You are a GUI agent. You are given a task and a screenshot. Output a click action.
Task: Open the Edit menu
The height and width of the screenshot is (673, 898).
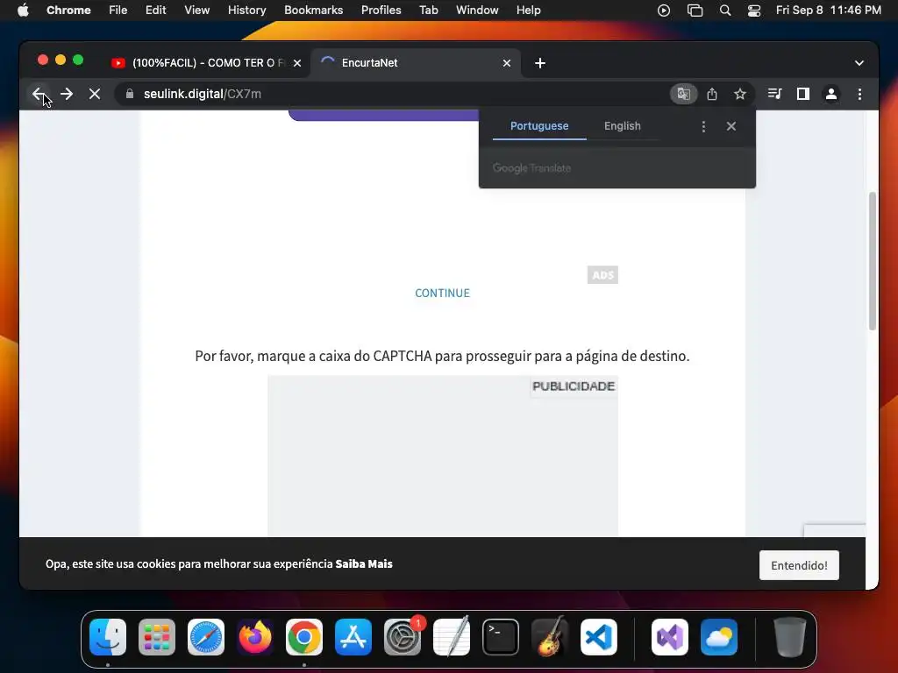click(155, 11)
